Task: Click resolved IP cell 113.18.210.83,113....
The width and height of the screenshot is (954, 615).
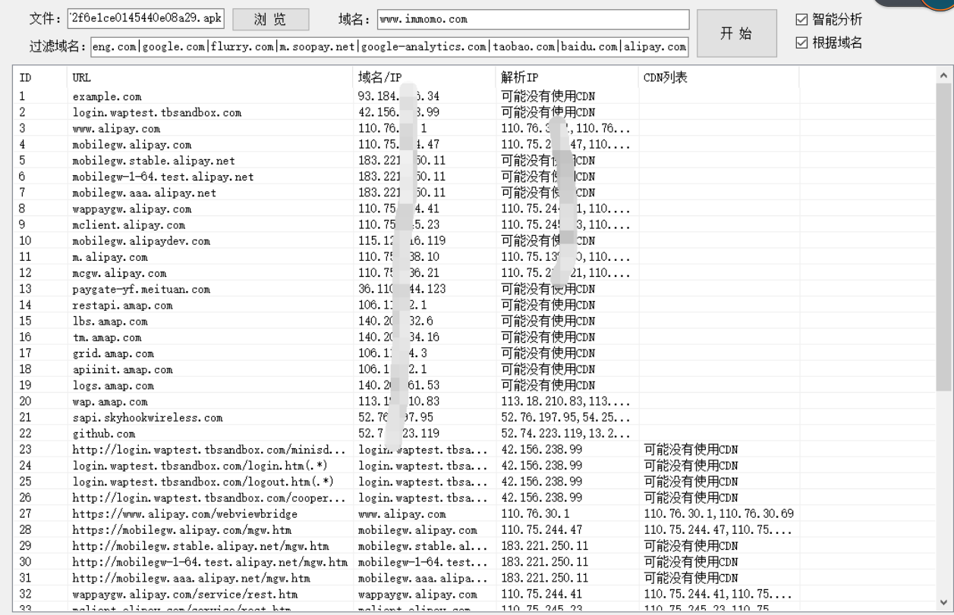Action: (565, 402)
